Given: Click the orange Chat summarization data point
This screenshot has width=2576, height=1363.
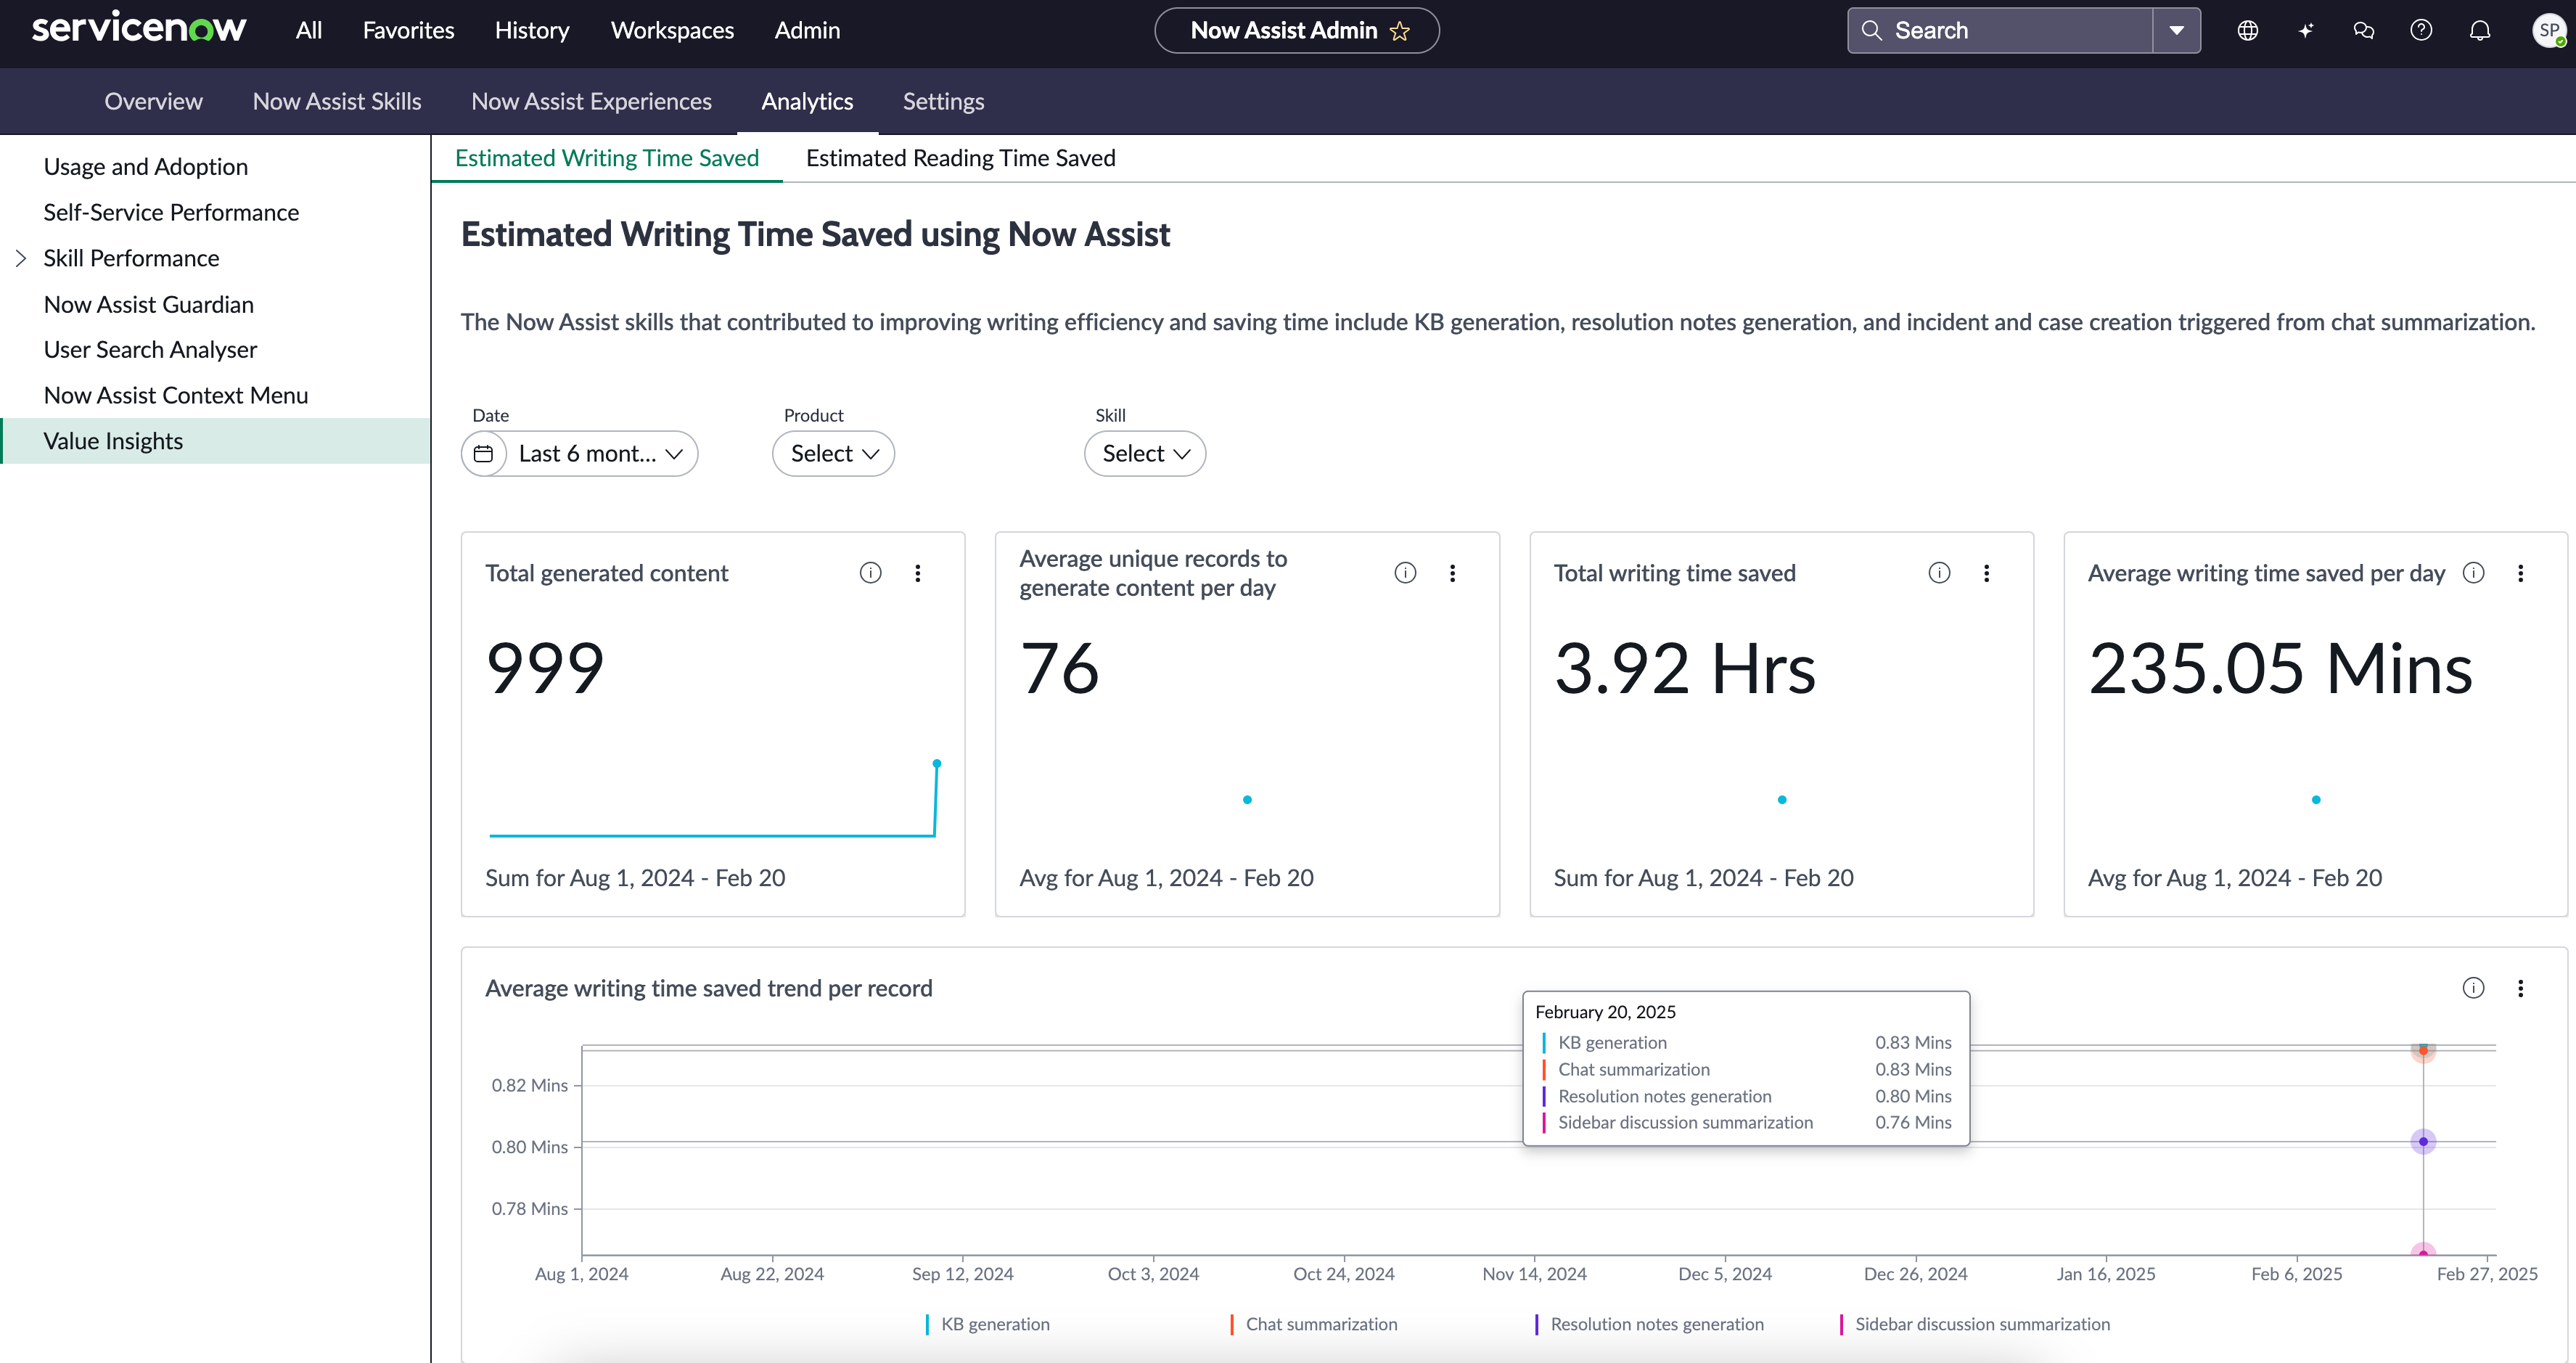Looking at the screenshot, I should point(2423,1050).
